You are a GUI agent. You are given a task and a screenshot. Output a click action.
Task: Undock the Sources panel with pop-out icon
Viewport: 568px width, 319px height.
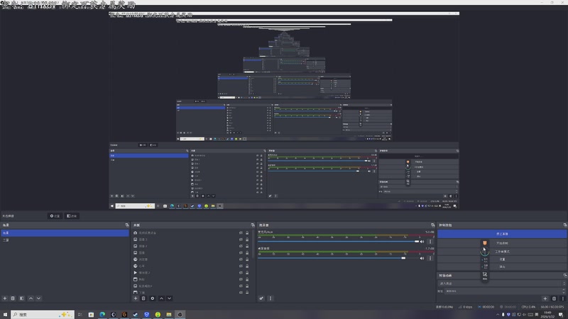253,225
